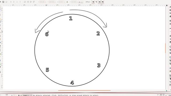Toggle first Affect button (scale stroke width)
The height and width of the screenshot is (96, 171).
[93, 2]
